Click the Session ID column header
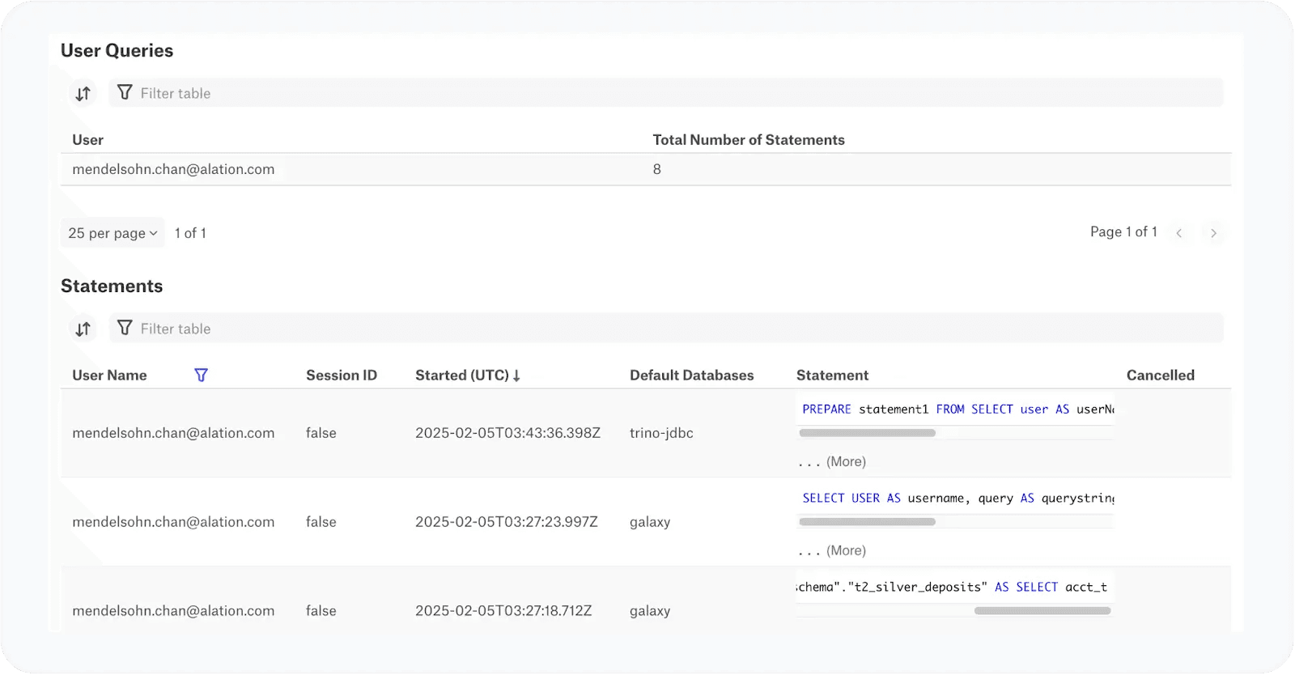Image resolution: width=1295 pixels, height=675 pixels. coord(342,376)
